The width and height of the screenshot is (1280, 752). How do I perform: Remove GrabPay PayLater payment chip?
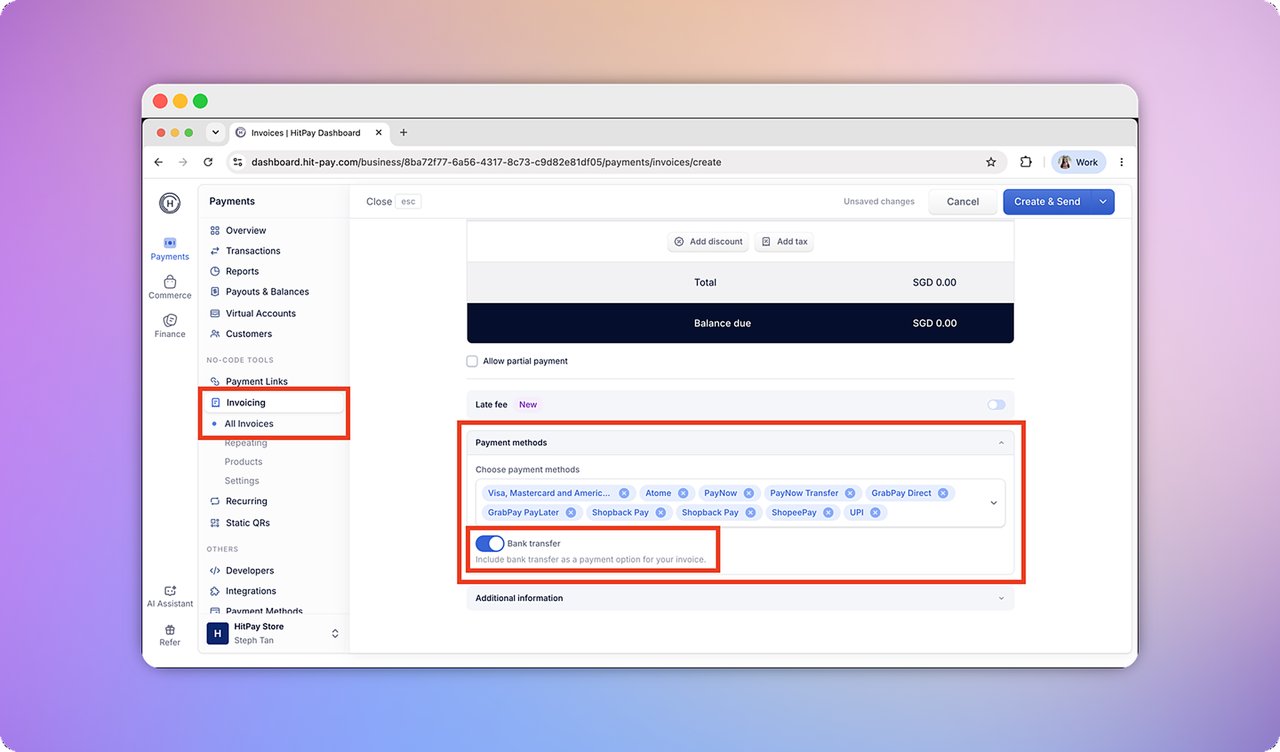click(x=570, y=512)
